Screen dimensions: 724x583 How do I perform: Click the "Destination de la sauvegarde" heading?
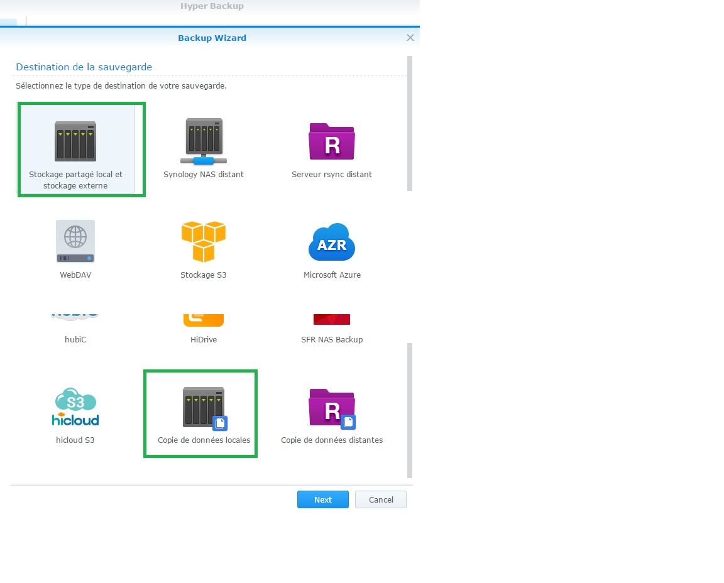[84, 67]
